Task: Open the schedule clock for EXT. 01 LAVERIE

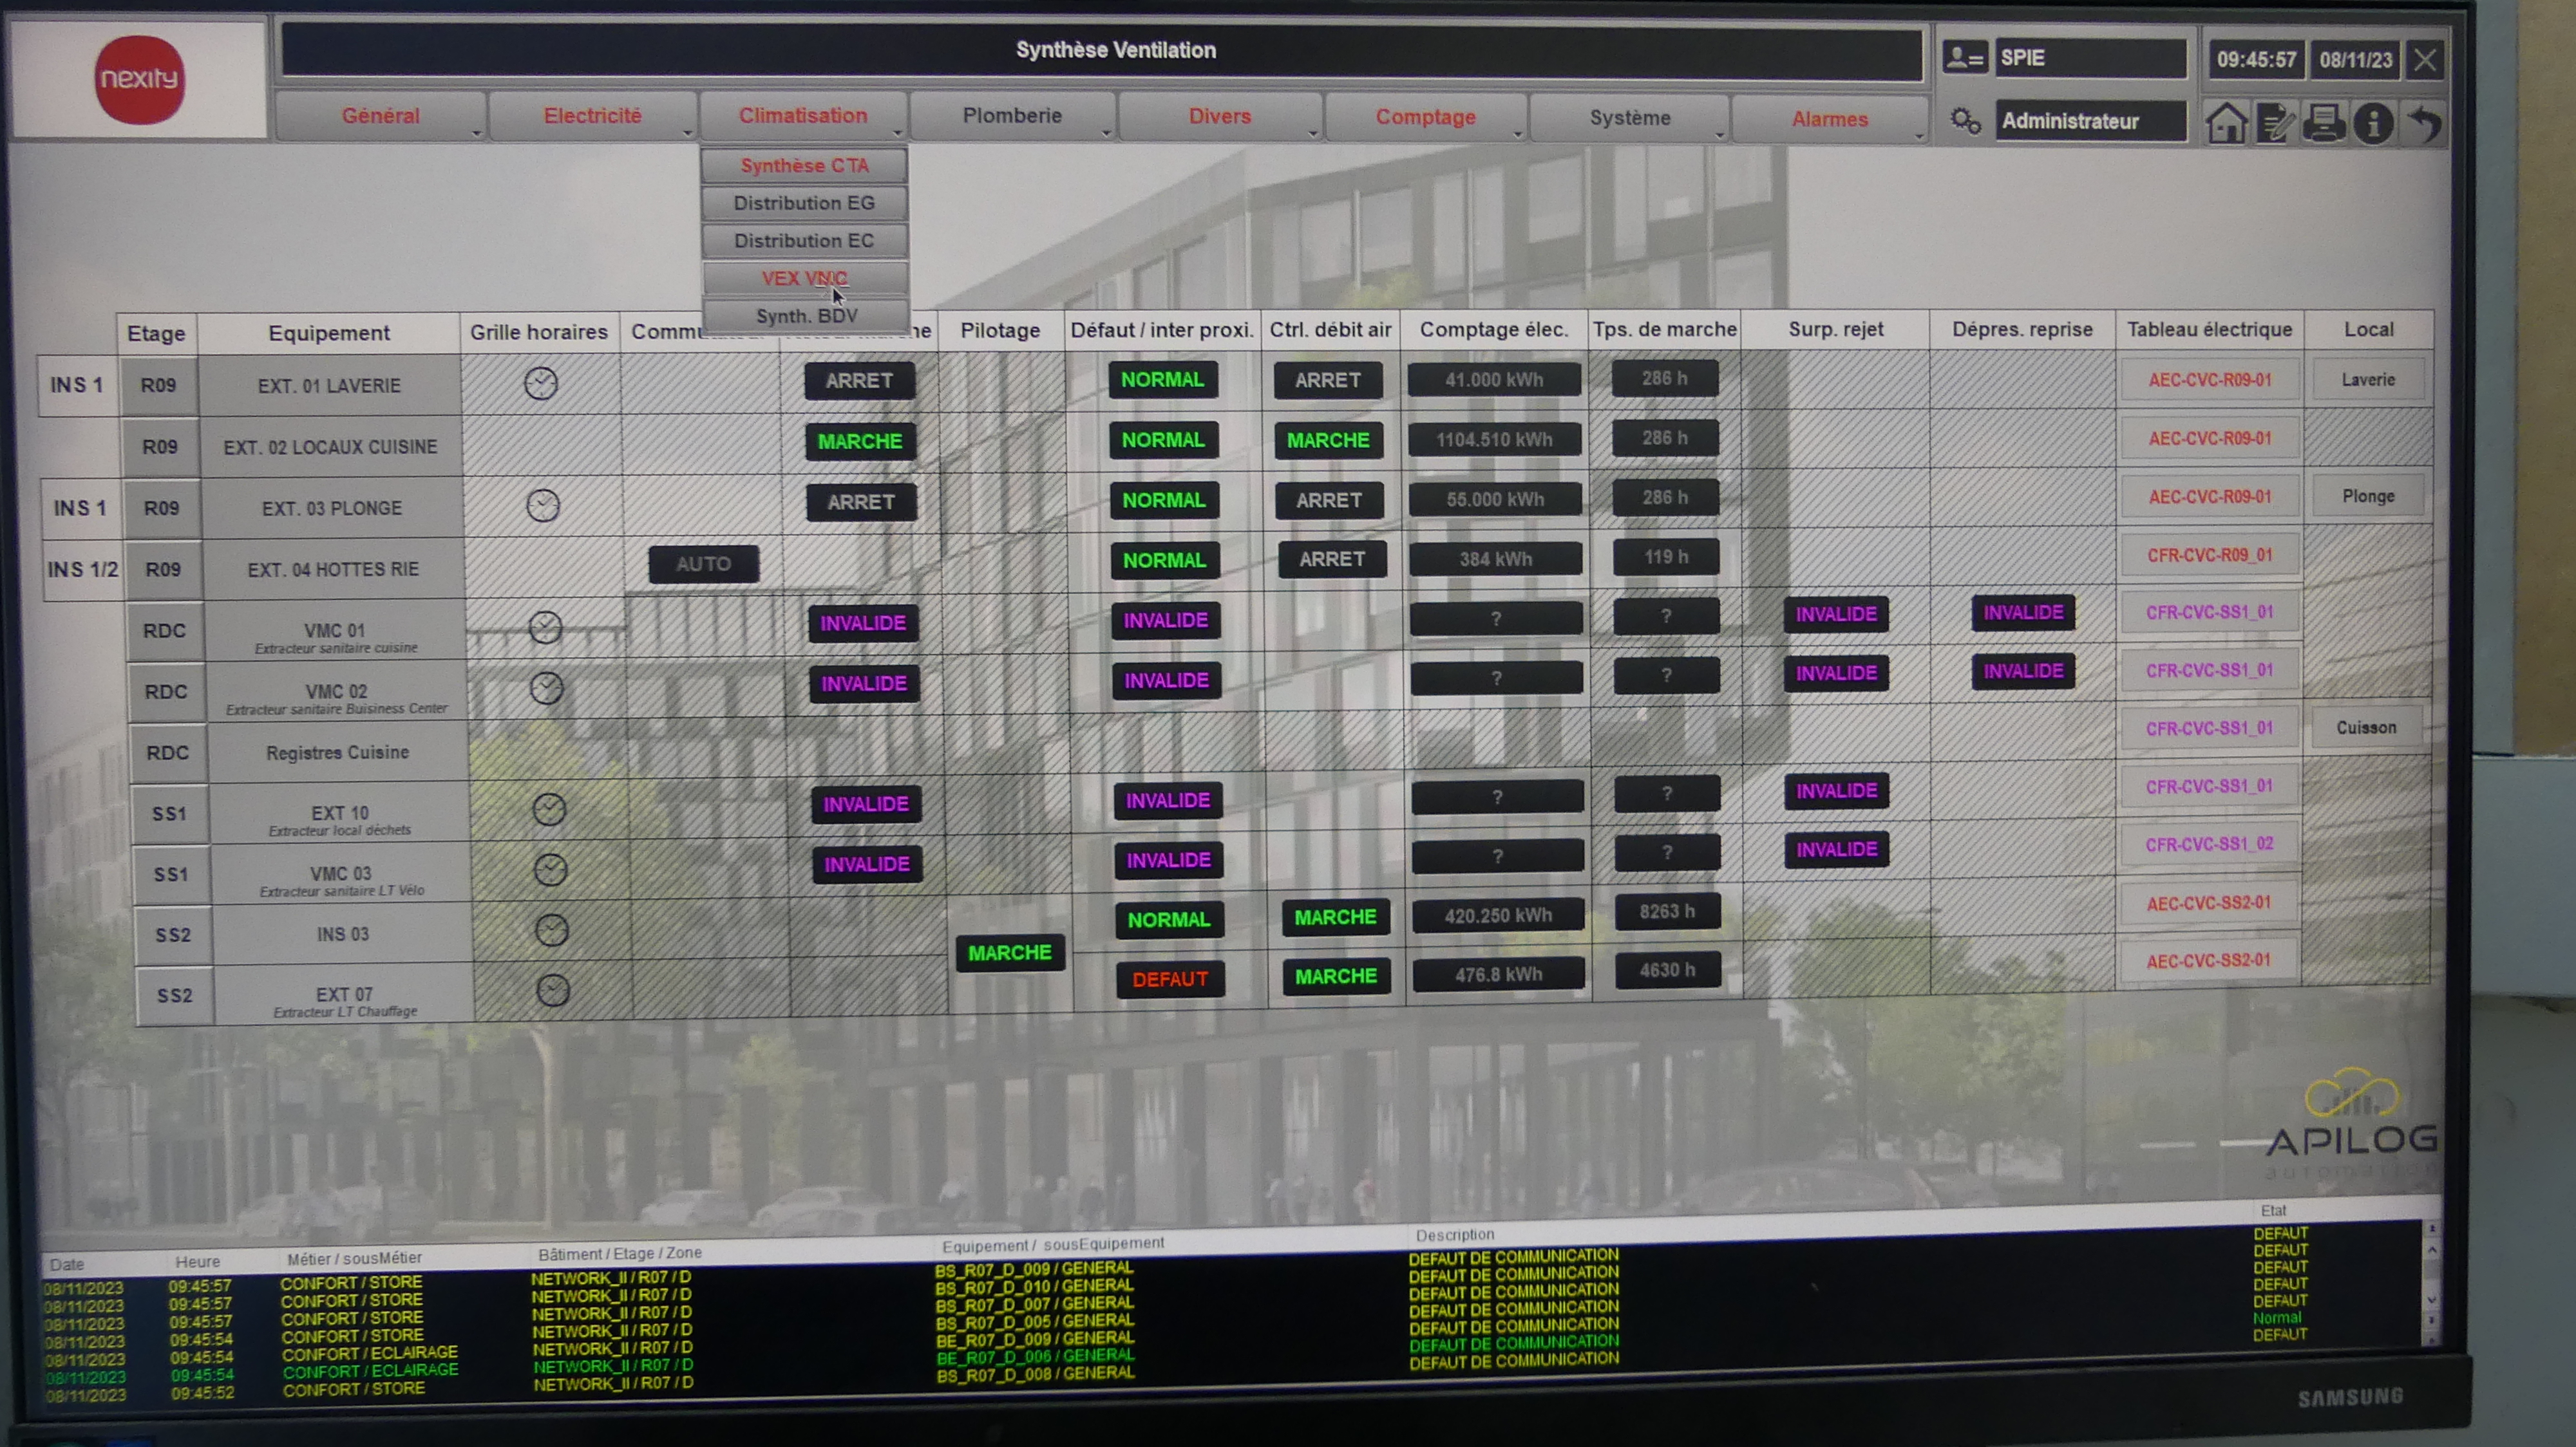Action: tap(541, 384)
